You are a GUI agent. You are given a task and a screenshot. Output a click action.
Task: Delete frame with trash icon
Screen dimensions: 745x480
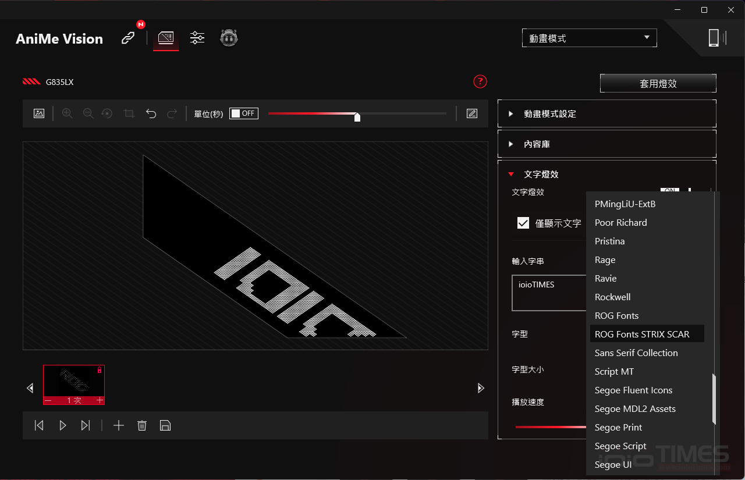[x=142, y=425]
